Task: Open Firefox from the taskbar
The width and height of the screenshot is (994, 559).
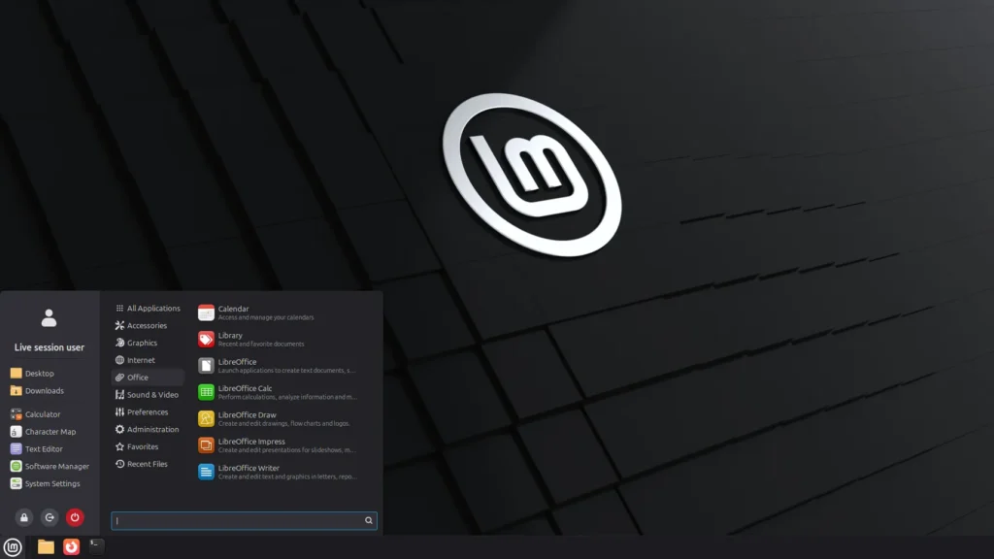Action: coord(73,547)
